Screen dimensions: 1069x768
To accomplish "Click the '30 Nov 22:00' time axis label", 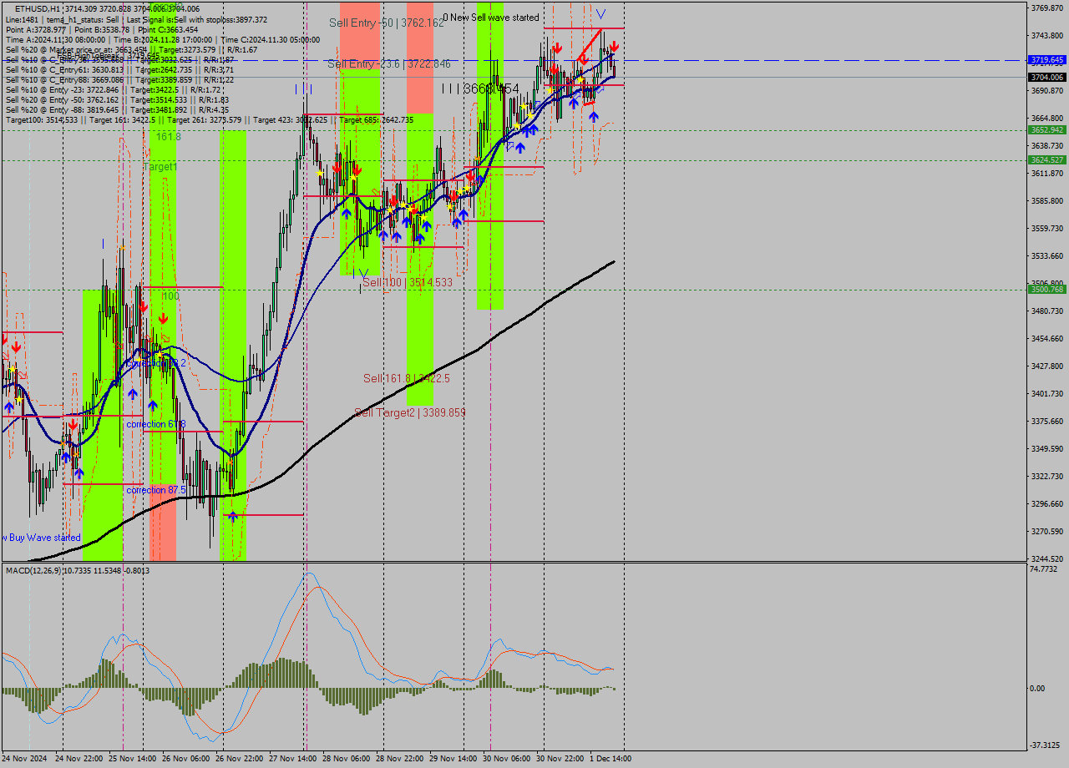I will click(x=560, y=759).
